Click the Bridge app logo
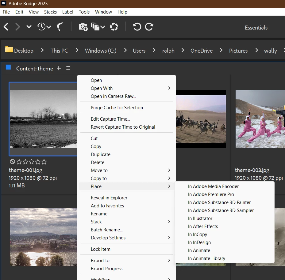 pos(4,3)
